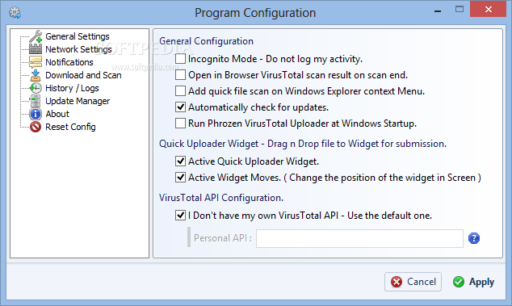Click the blue About info icon

pyautogui.click(x=36, y=114)
